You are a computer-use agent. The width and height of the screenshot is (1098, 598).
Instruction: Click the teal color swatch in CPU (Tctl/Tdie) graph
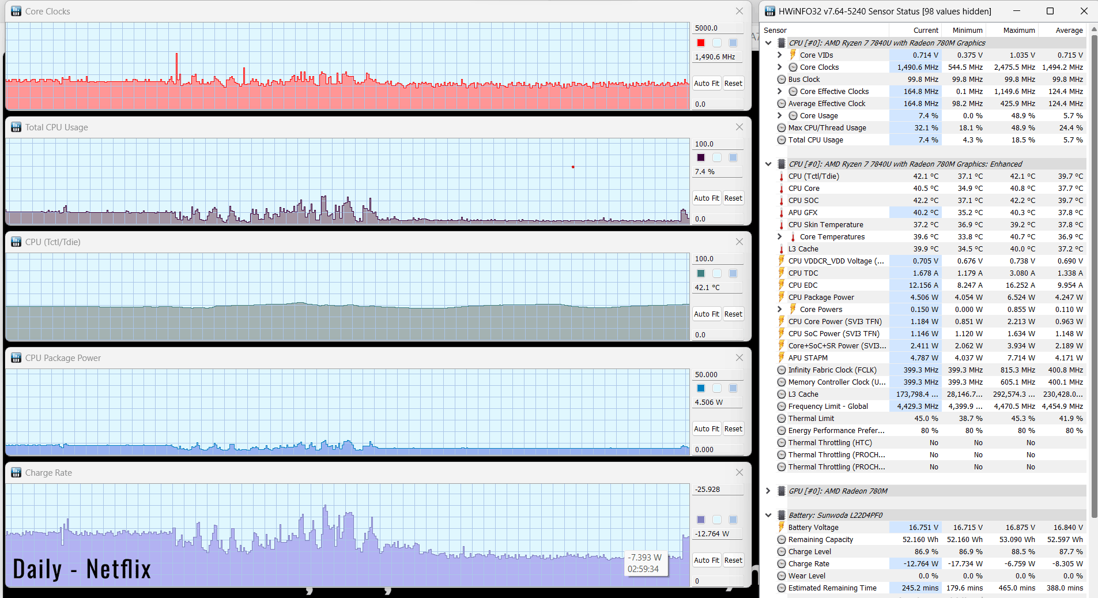coord(701,273)
